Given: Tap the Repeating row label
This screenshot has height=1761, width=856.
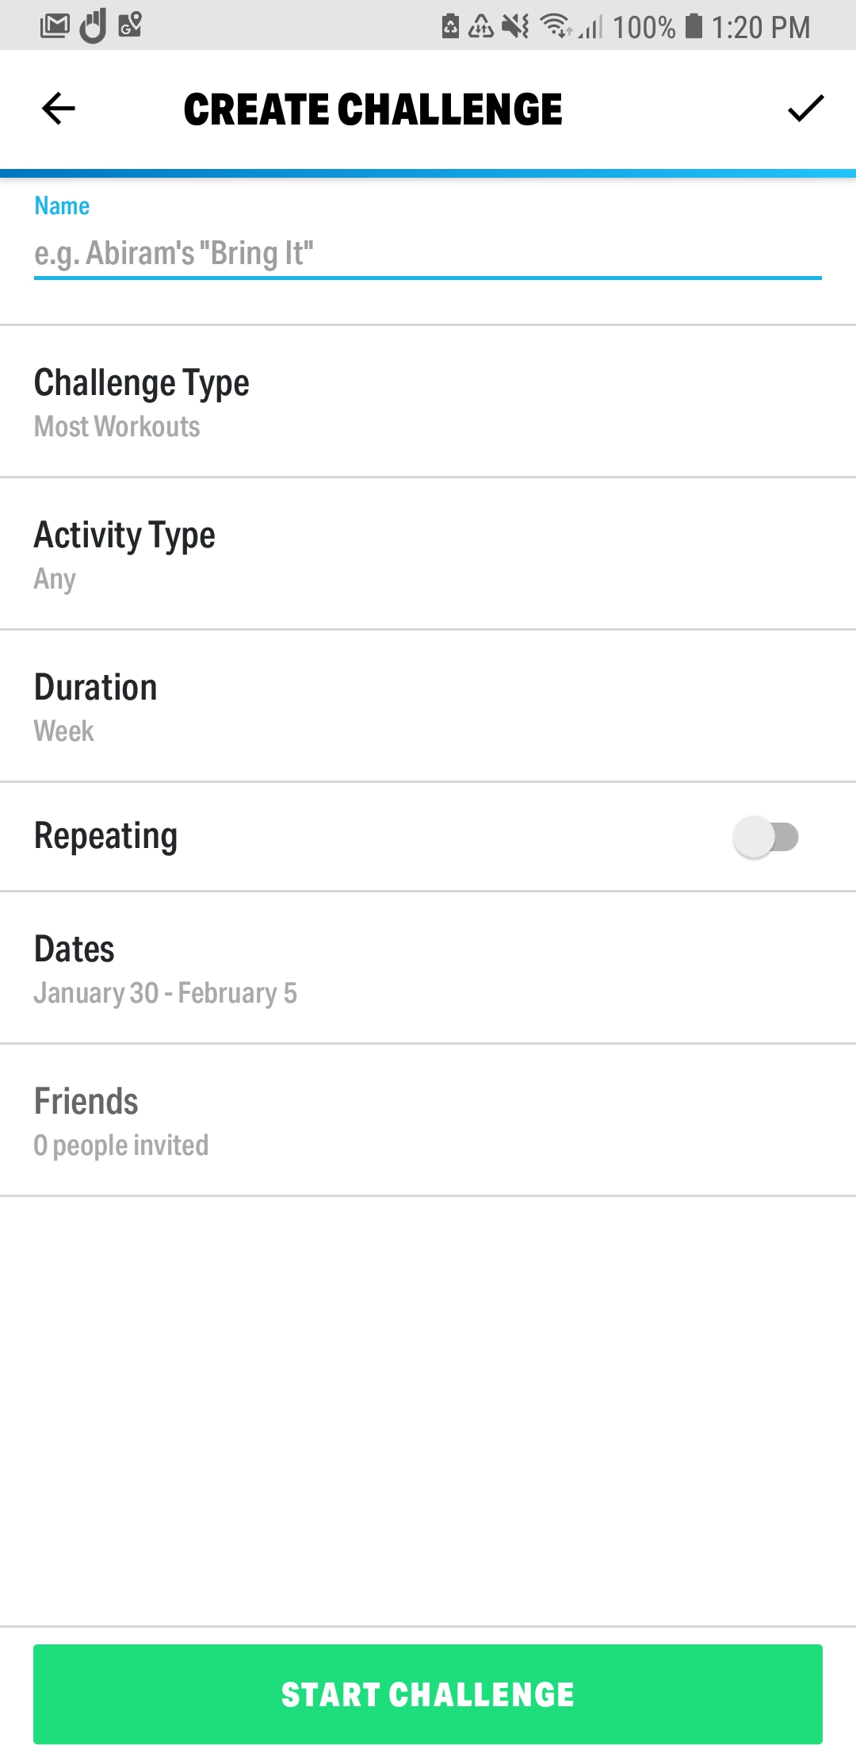Looking at the screenshot, I should click(x=106, y=837).
